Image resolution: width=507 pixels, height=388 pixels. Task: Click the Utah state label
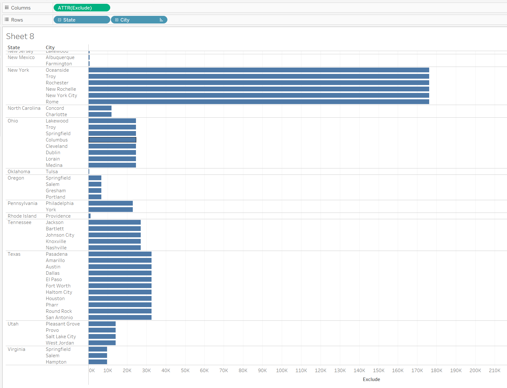click(13, 324)
